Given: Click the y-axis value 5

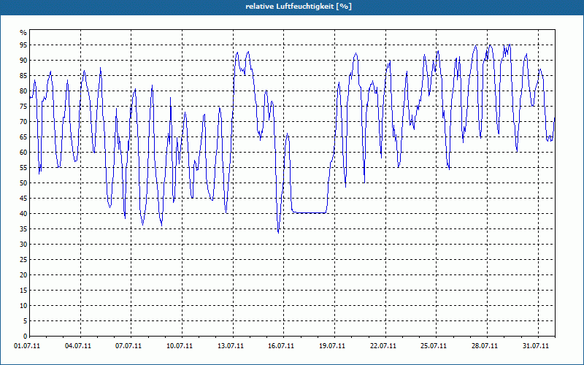Looking at the screenshot, I should coord(25,321).
